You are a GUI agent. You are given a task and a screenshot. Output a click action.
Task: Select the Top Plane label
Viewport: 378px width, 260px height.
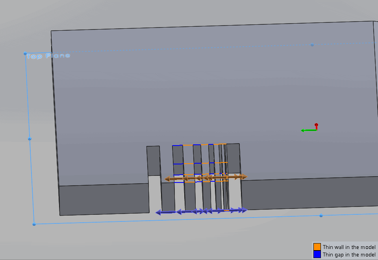[48, 56]
